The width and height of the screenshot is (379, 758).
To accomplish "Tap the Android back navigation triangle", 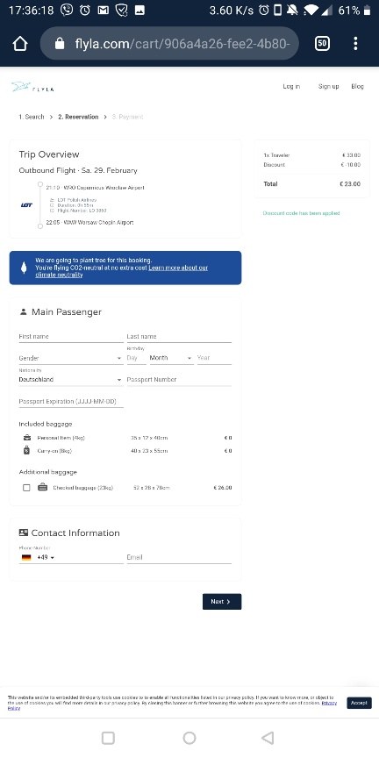I will point(268,738).
